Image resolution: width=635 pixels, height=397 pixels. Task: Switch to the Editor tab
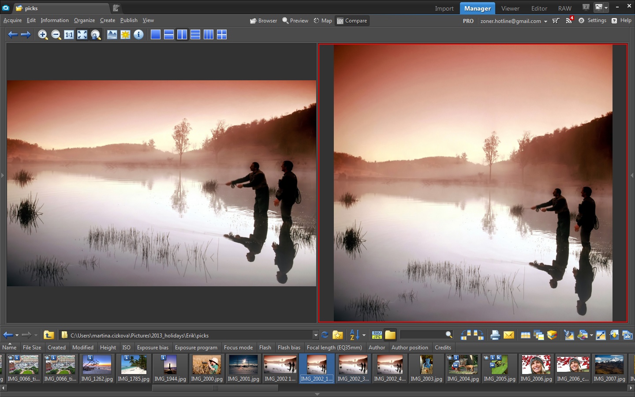tap(539, 8)
